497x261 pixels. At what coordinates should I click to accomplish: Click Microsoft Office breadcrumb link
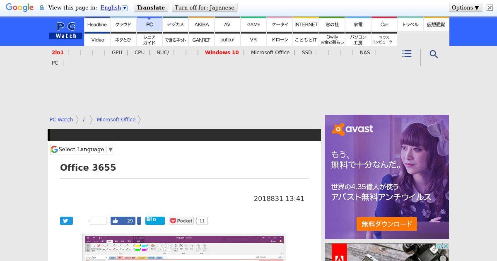[x=116, y=119]
